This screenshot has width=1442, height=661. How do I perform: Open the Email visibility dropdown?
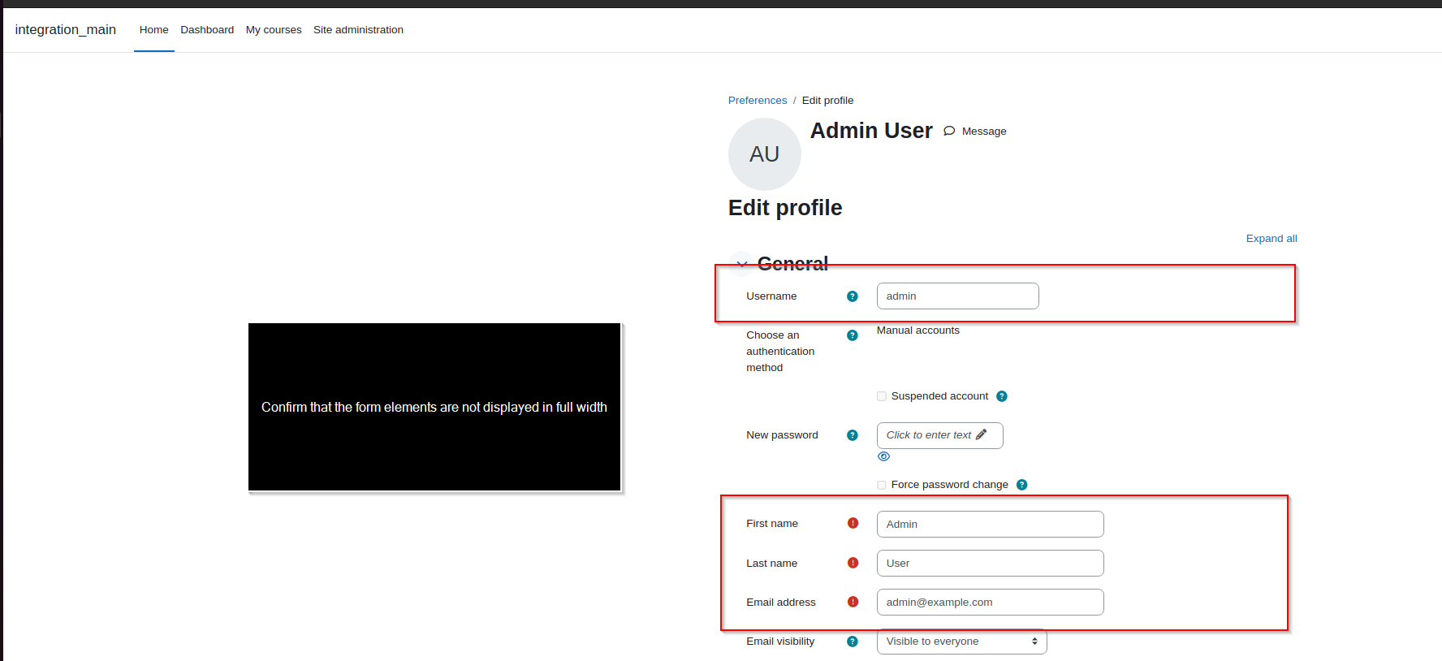point(961,642)
